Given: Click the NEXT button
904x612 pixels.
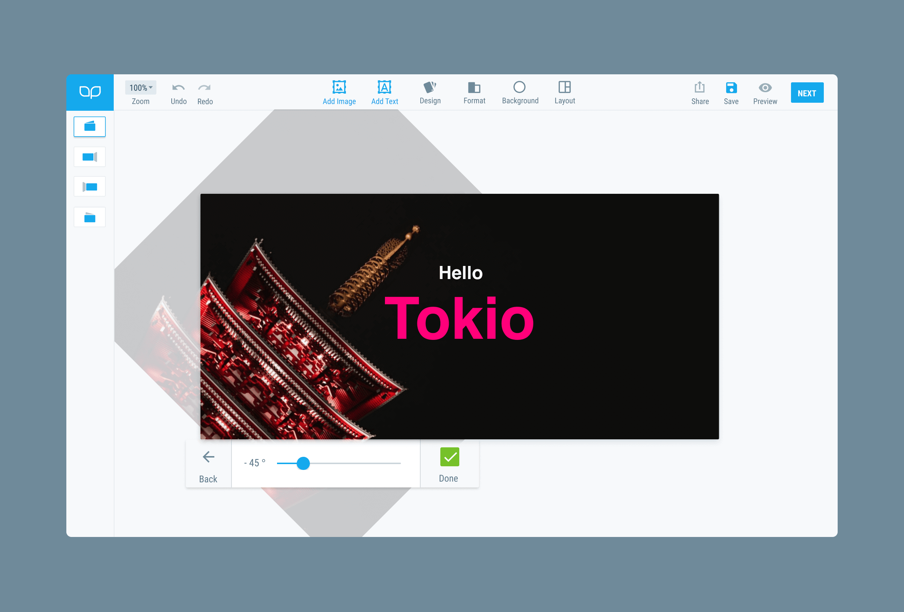Looking at the screenshot, I should coord(807,93).
